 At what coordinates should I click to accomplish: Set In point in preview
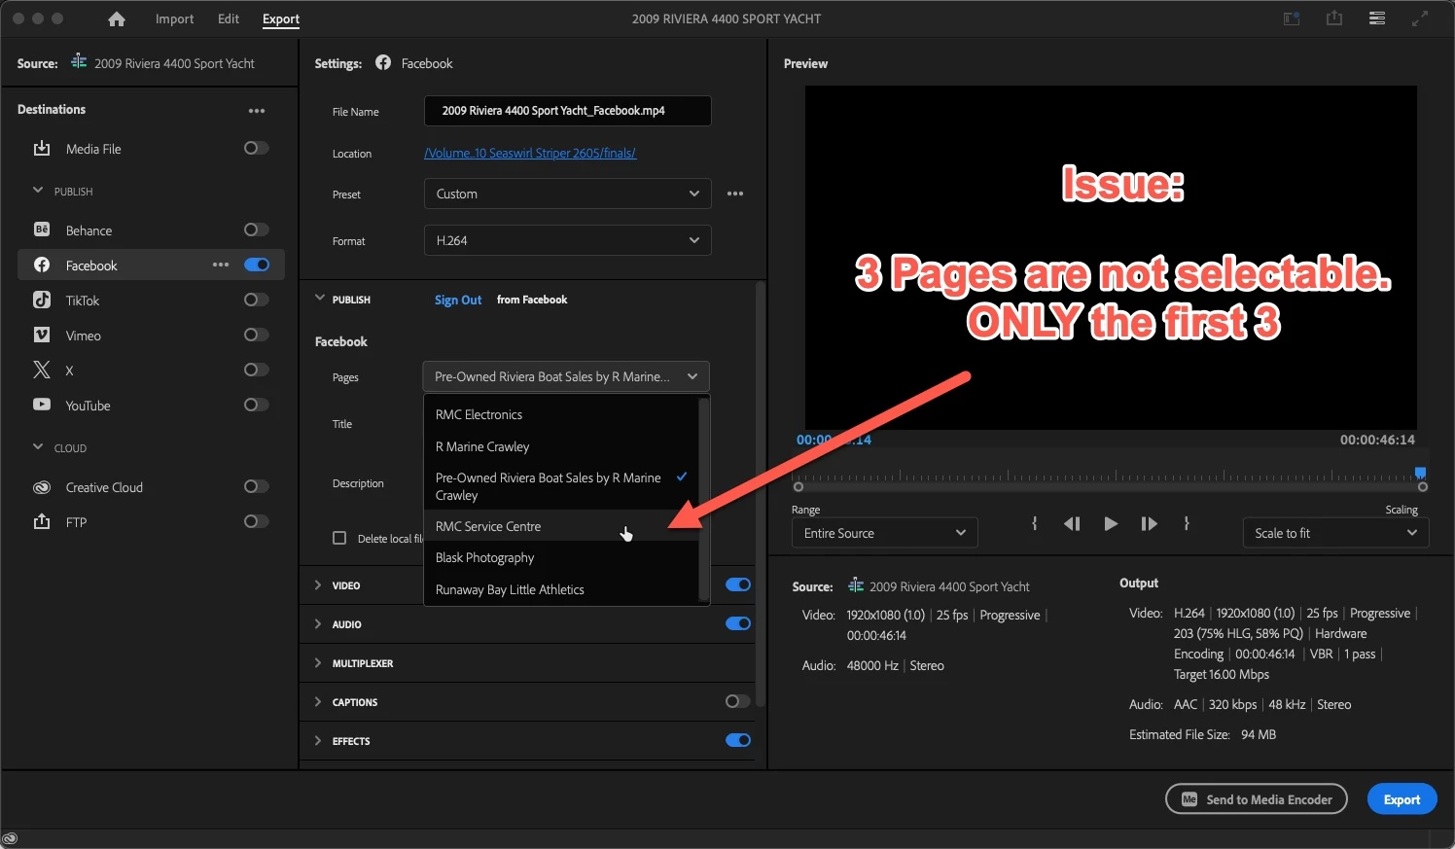[1034, 523]
